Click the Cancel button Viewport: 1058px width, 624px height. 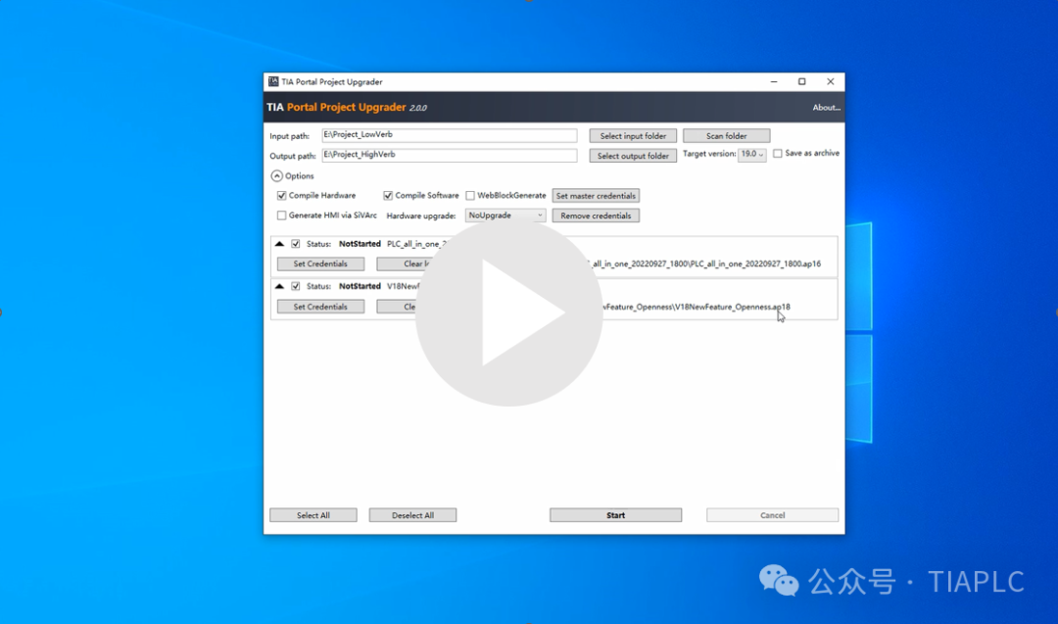pyautogui.click(x=773, y=515)
